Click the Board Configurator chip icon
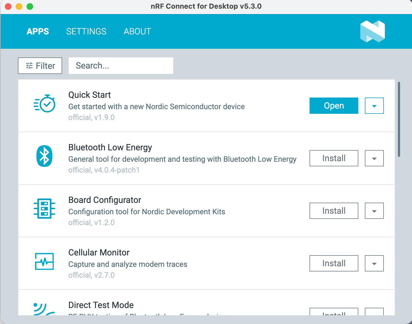The width and height of the screenshot is (412, 324). pos(44,209)
